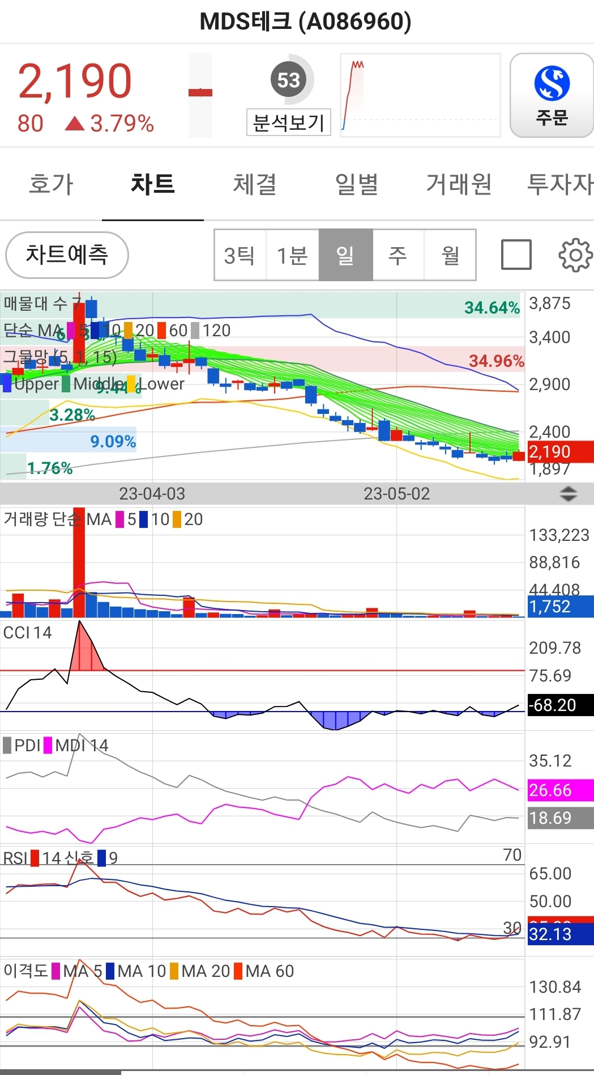Tap the 1.76% volume profile label
594x1075 pixels.
point(50,468)
